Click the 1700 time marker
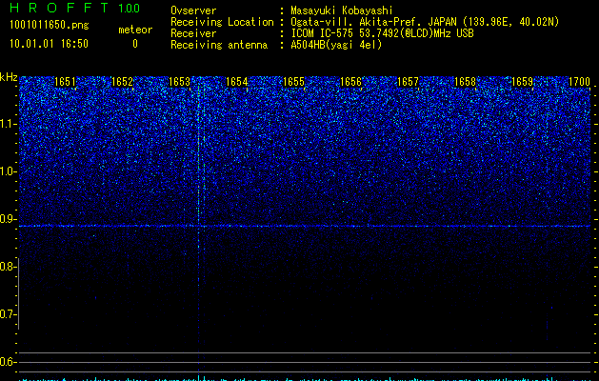 pos(580,82)
